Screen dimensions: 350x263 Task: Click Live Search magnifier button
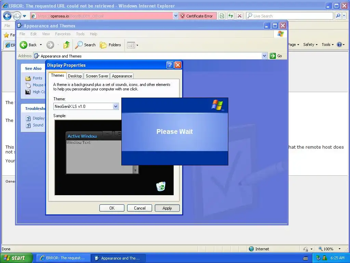point(338,16)
